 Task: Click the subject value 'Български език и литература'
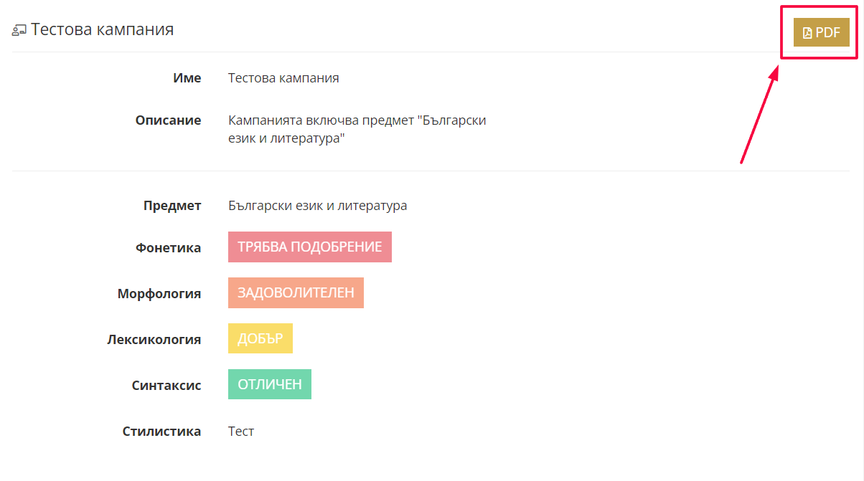317,206
